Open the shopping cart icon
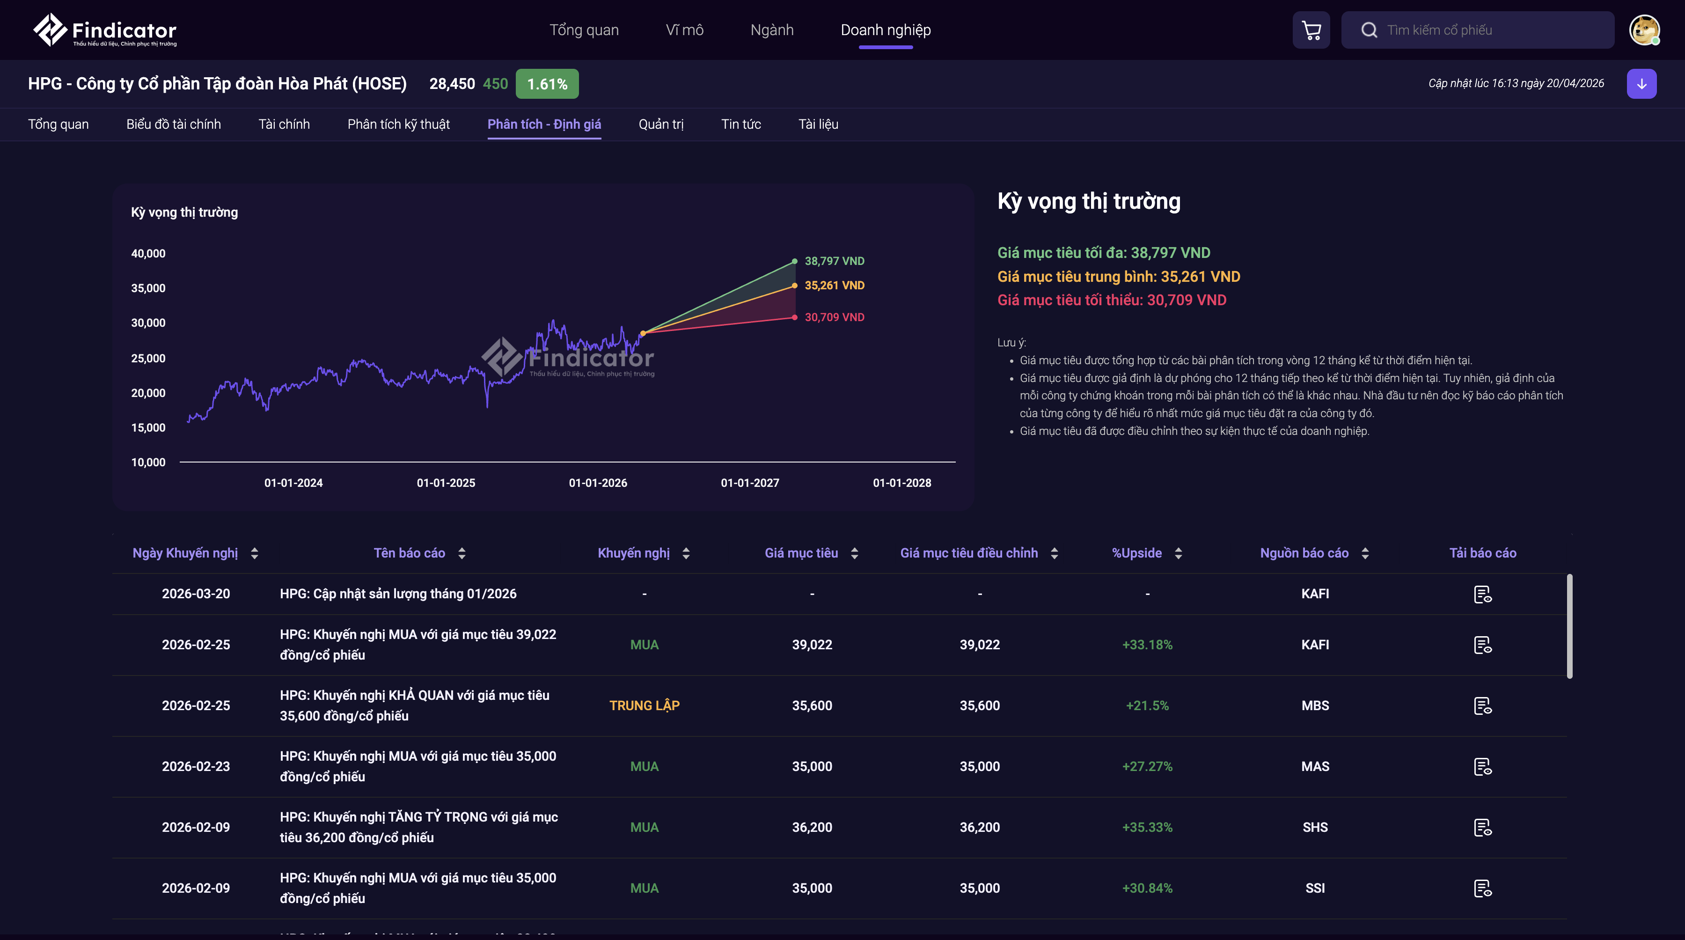Viewport: 1685px width, 940px height. pyautogui.click(x=1311, y=30)
